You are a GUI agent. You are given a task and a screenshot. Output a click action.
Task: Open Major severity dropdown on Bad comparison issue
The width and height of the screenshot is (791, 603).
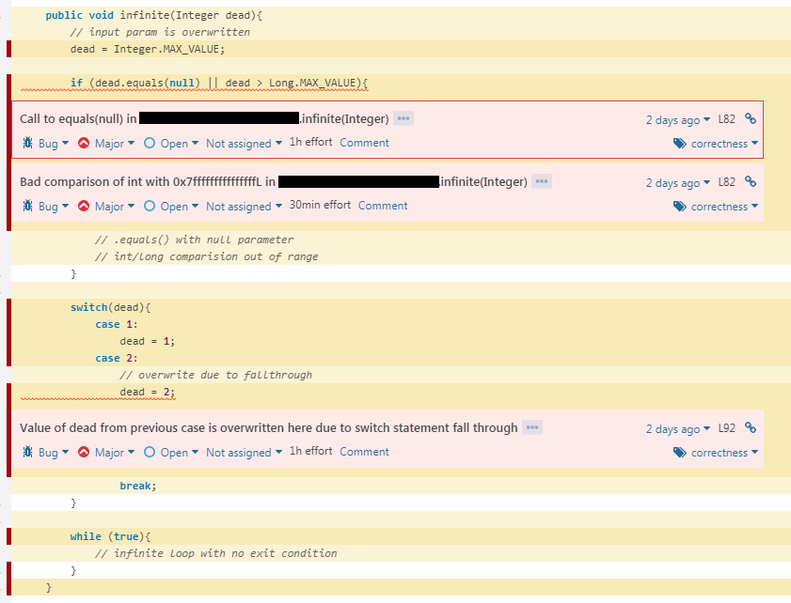click(115, 207)
